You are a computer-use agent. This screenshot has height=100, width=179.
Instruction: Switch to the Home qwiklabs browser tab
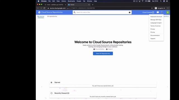(x=55, y=5)
